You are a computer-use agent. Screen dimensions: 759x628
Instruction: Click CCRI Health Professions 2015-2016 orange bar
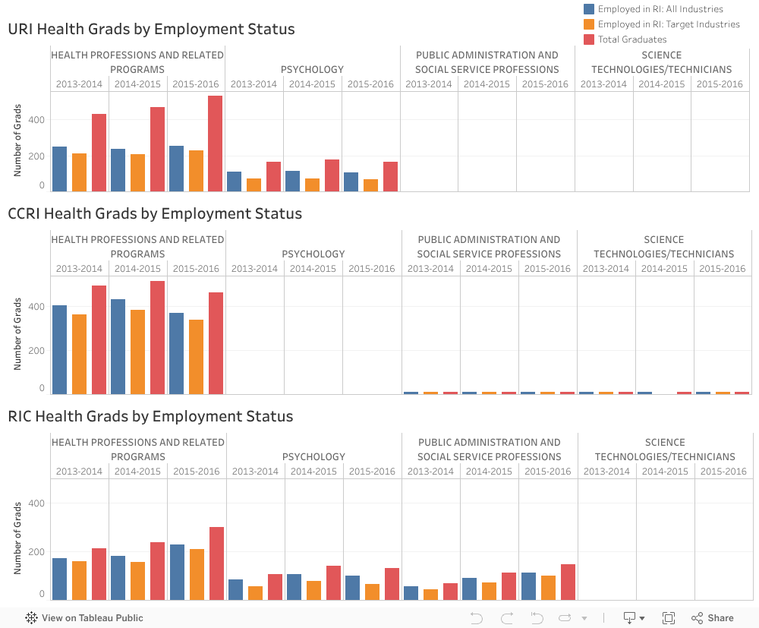pyautogui.click(x=196, y=357)
